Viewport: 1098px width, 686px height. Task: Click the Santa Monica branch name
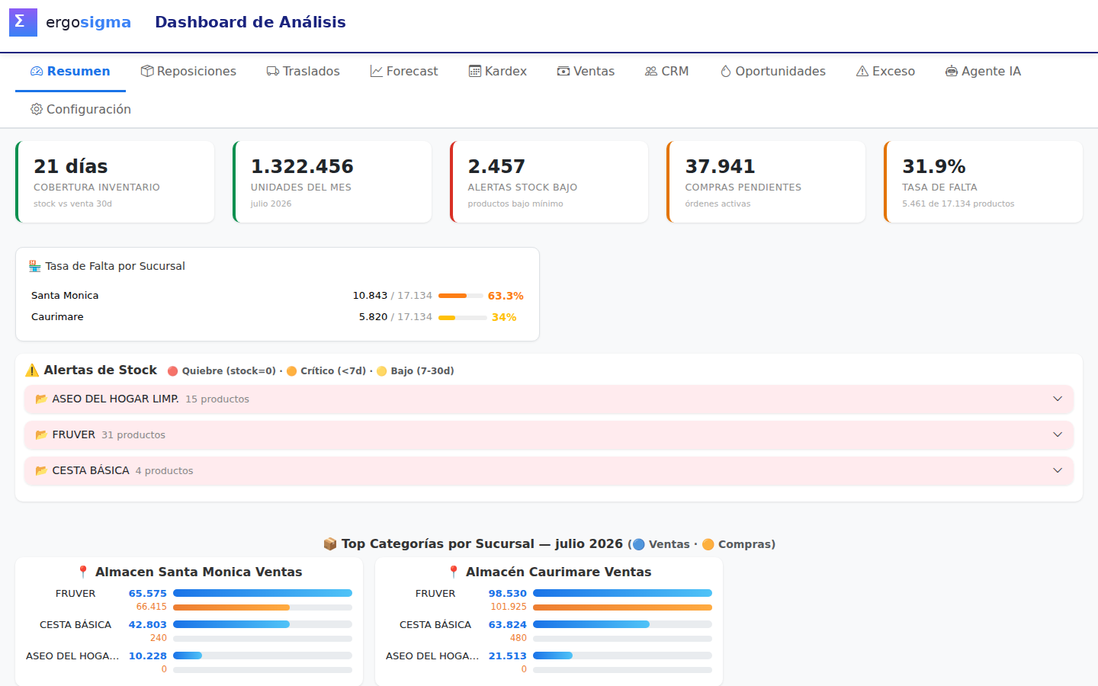[65, 296]
